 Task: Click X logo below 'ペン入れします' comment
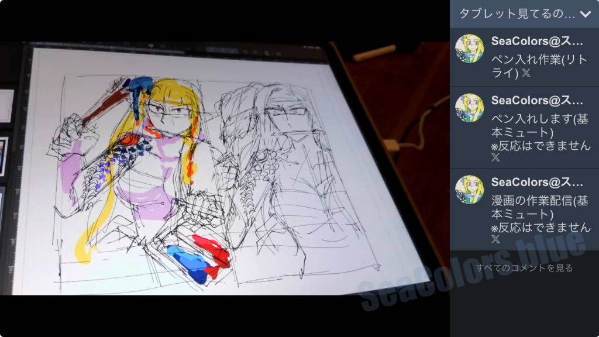point(495,157)
